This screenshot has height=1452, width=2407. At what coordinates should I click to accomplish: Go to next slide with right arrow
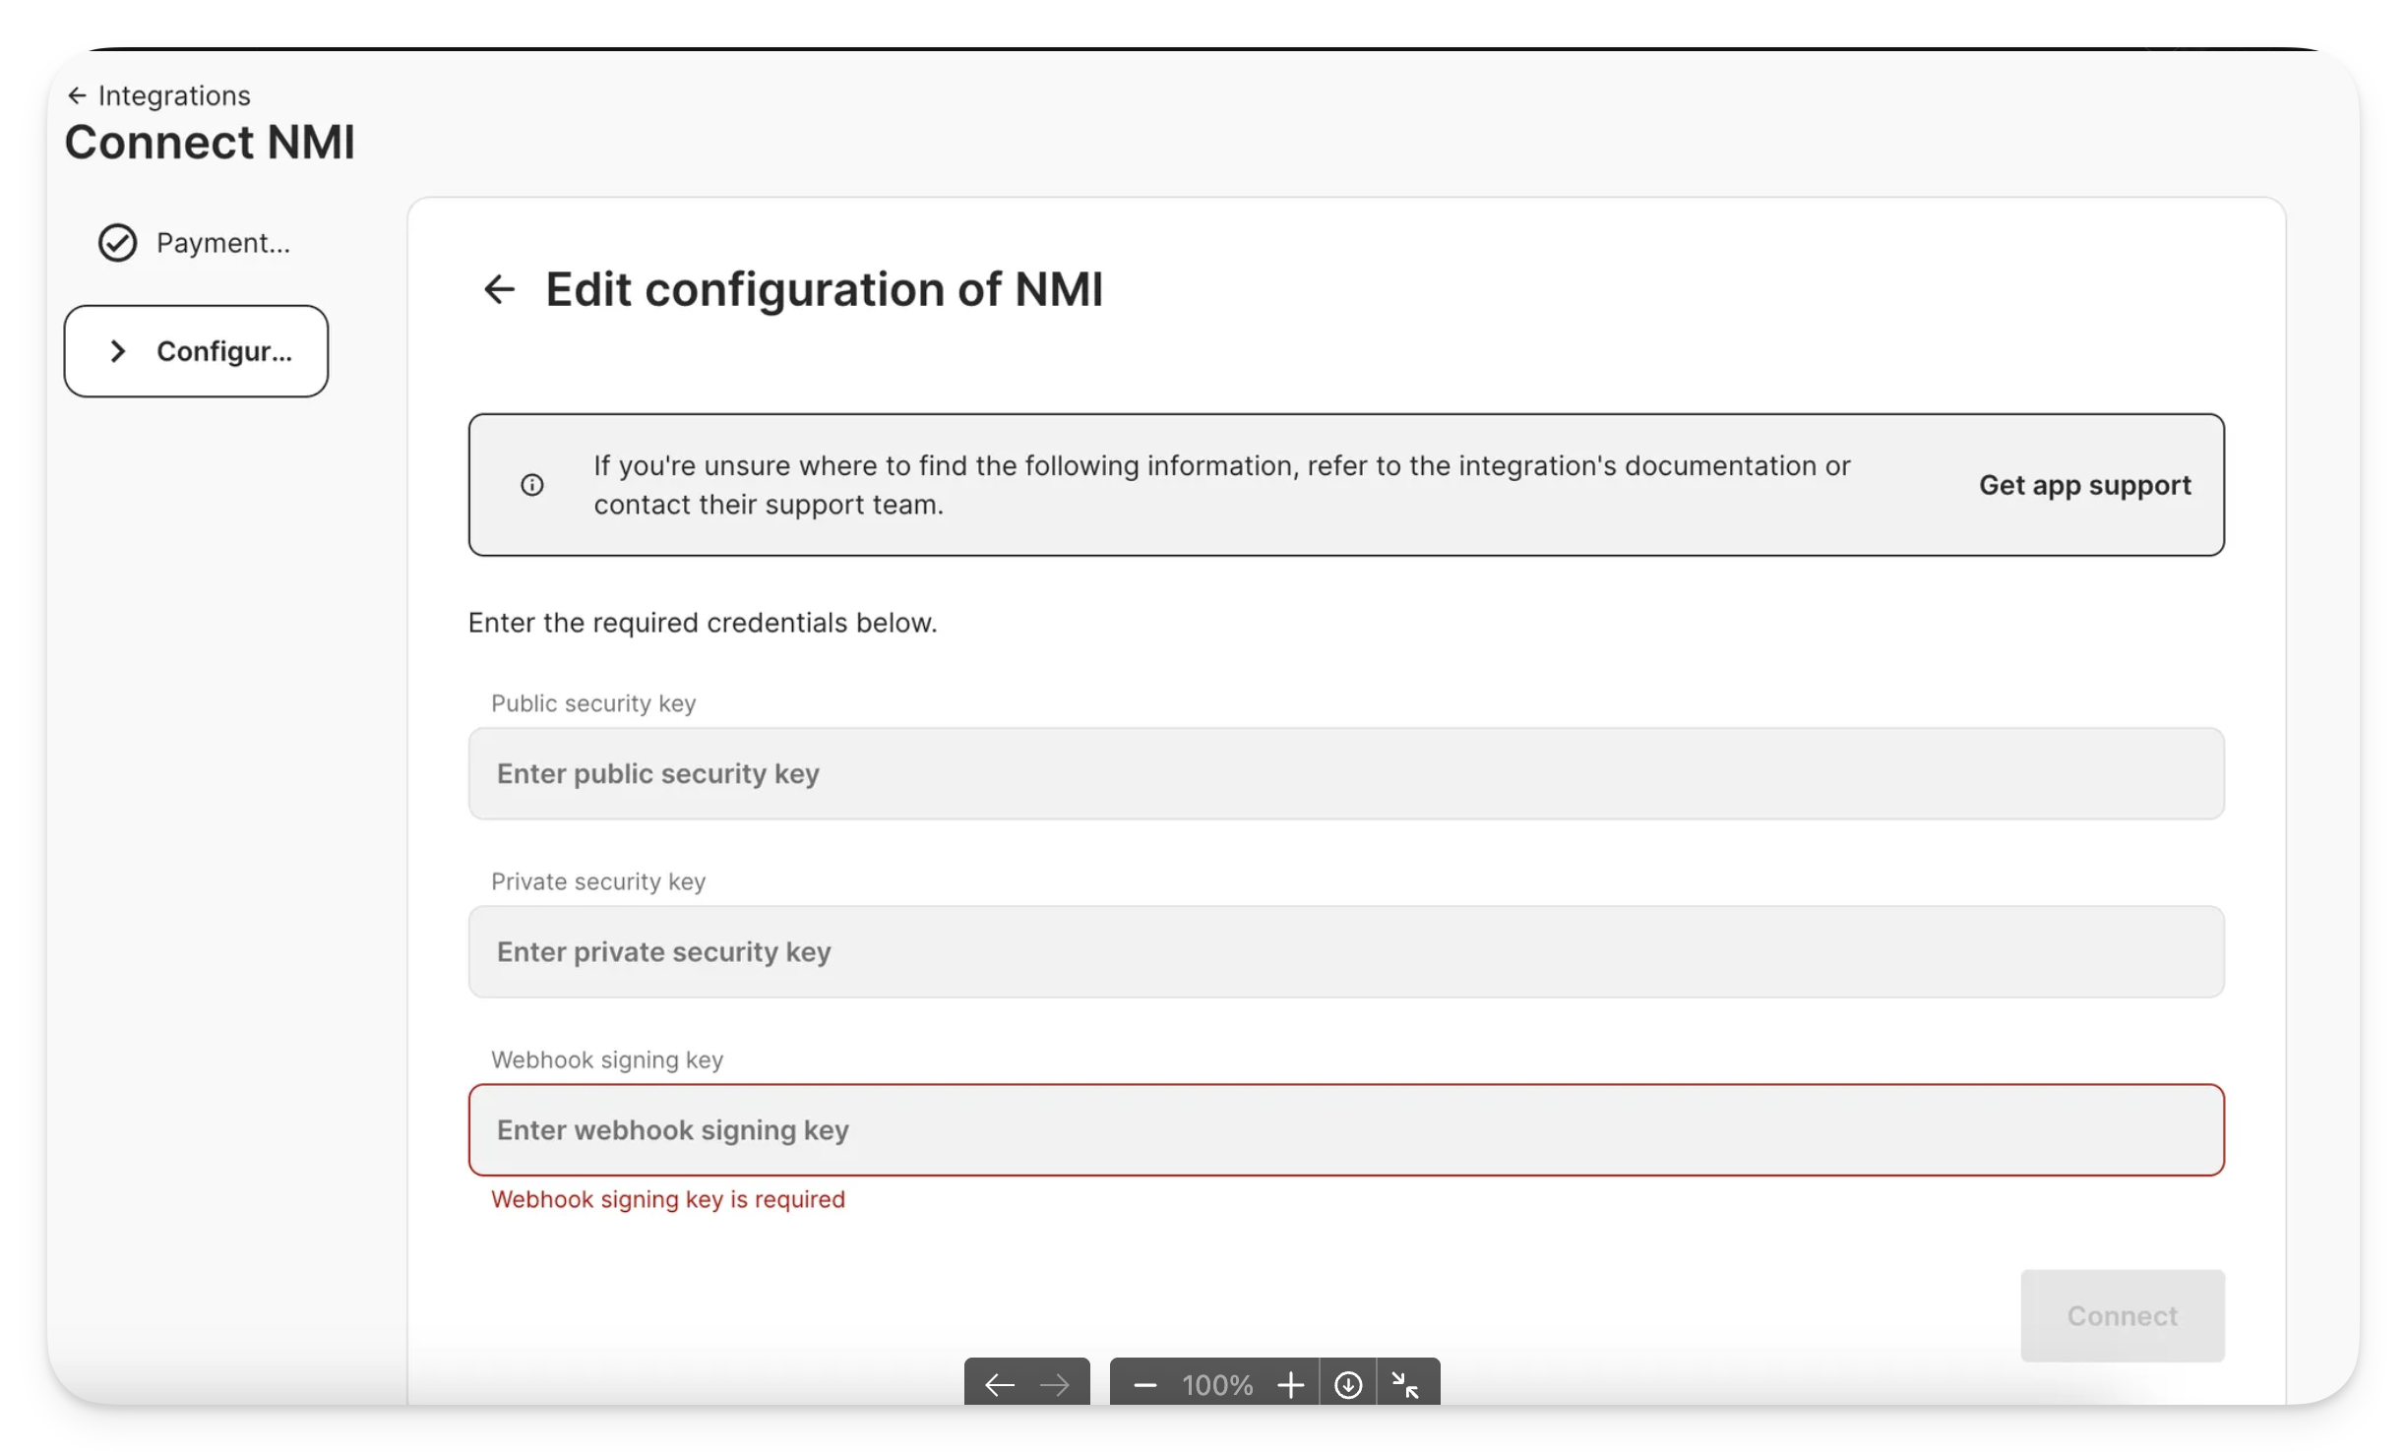(x=1055, y=1385)
